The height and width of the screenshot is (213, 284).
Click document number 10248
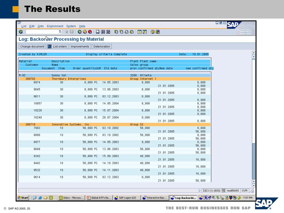[38, 118]
